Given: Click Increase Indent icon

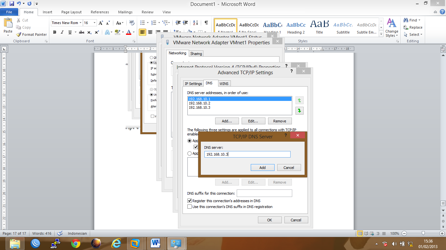Looking at the screenshot, I should point(185,23).
